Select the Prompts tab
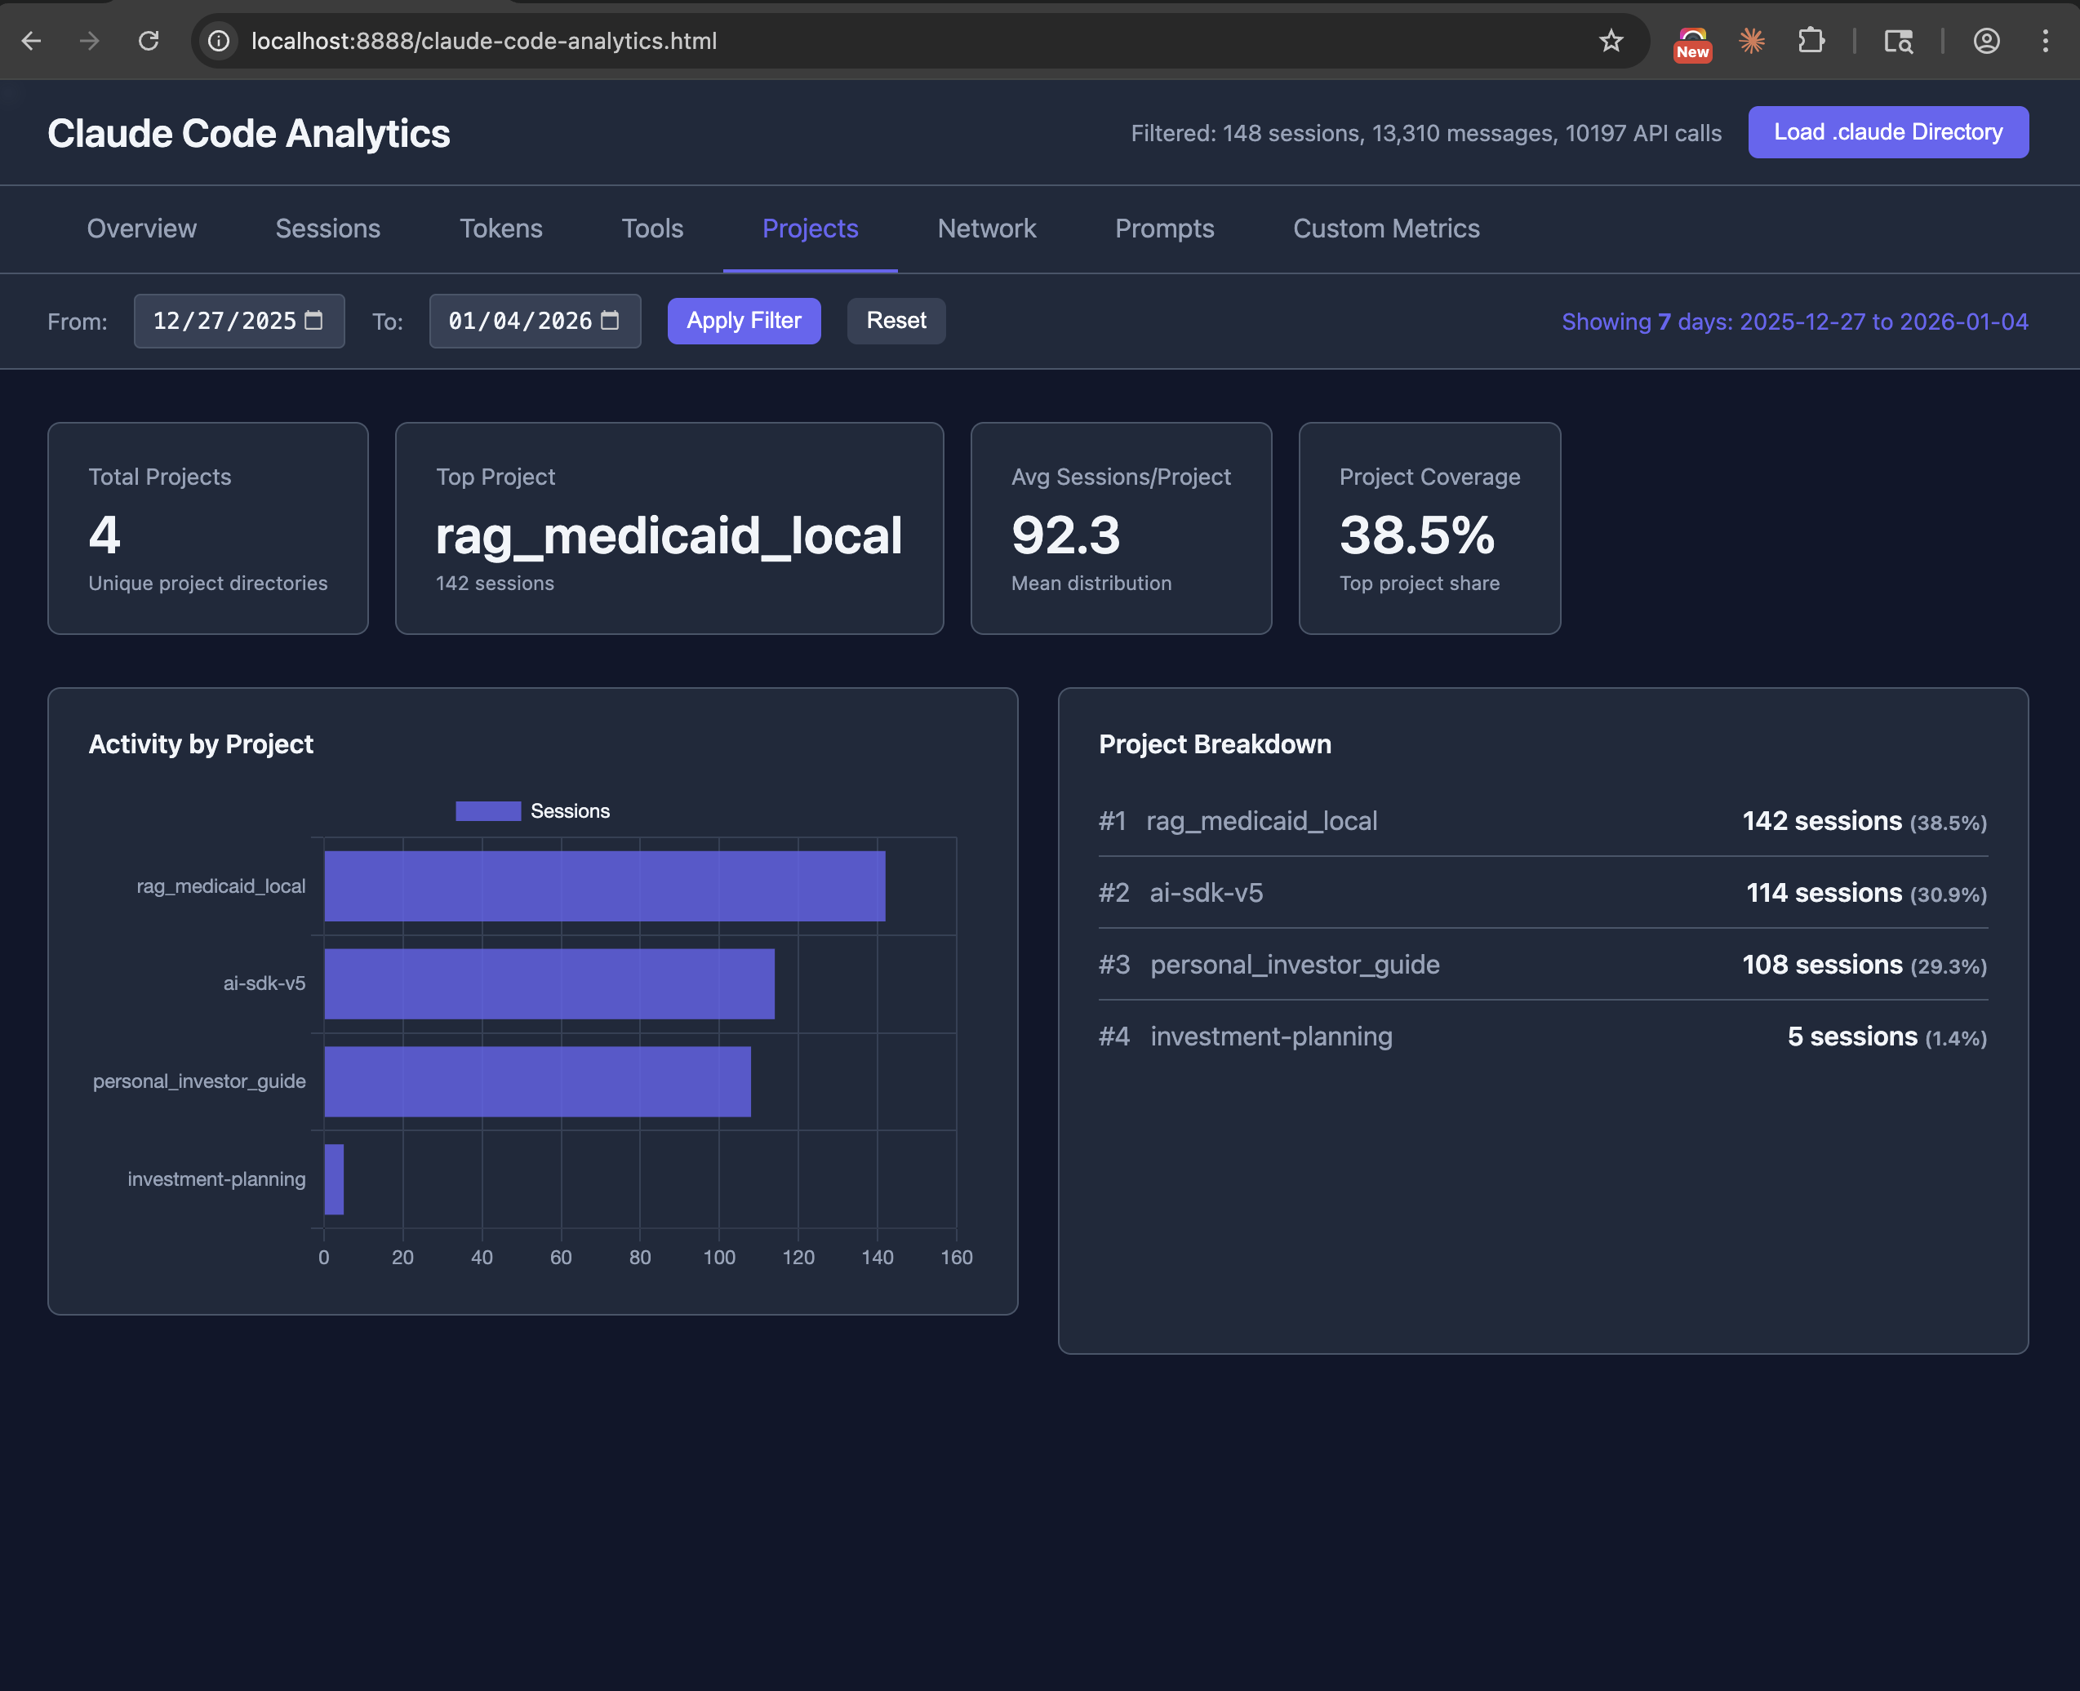The image size is (2080, 1691). click(x=1164, y=229)
